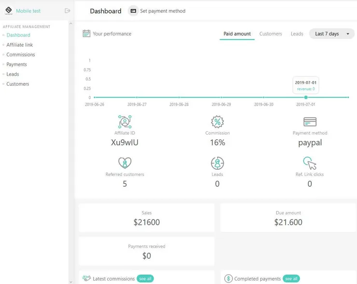Click the 2019-06-26 data point on chart
The image size is (357, 284).
point(95,97)
